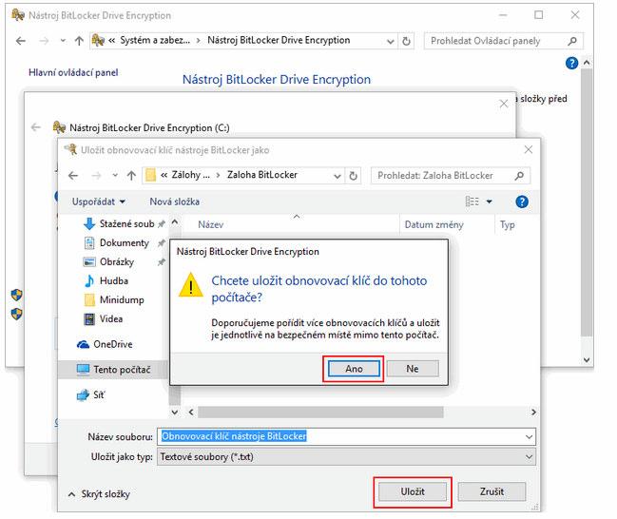Refresh the Zaloha BitLocker folder view
Viewport: 617px width, 519px height.
pyautogui.click(x=354, y=176)
